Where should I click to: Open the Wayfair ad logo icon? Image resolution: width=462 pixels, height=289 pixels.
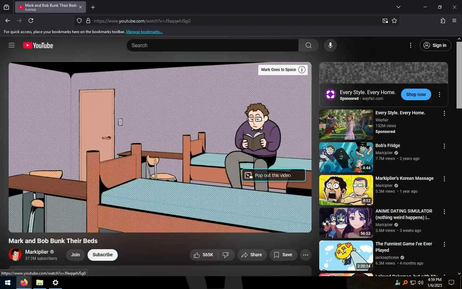(330, 94)
